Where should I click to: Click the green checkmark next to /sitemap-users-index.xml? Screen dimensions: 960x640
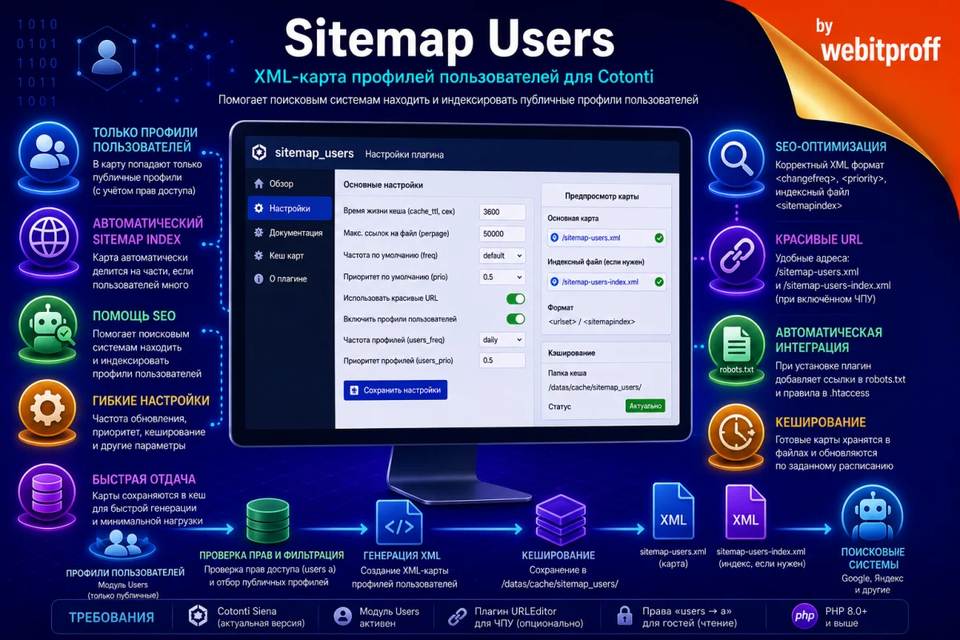tap(658, 282)
